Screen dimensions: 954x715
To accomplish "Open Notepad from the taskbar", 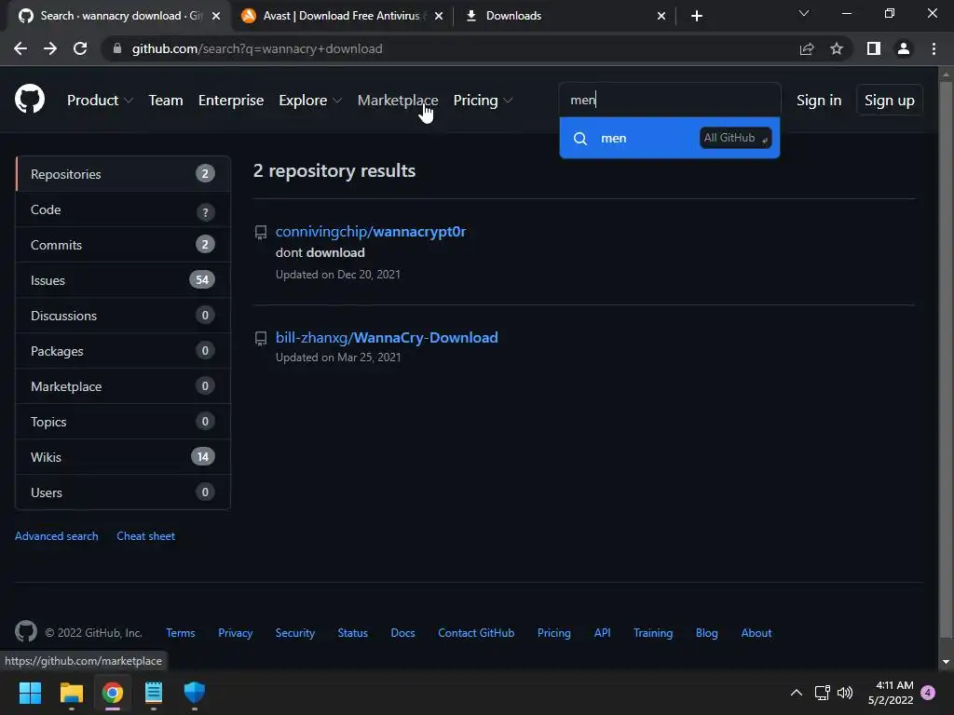I will point(154,693).
